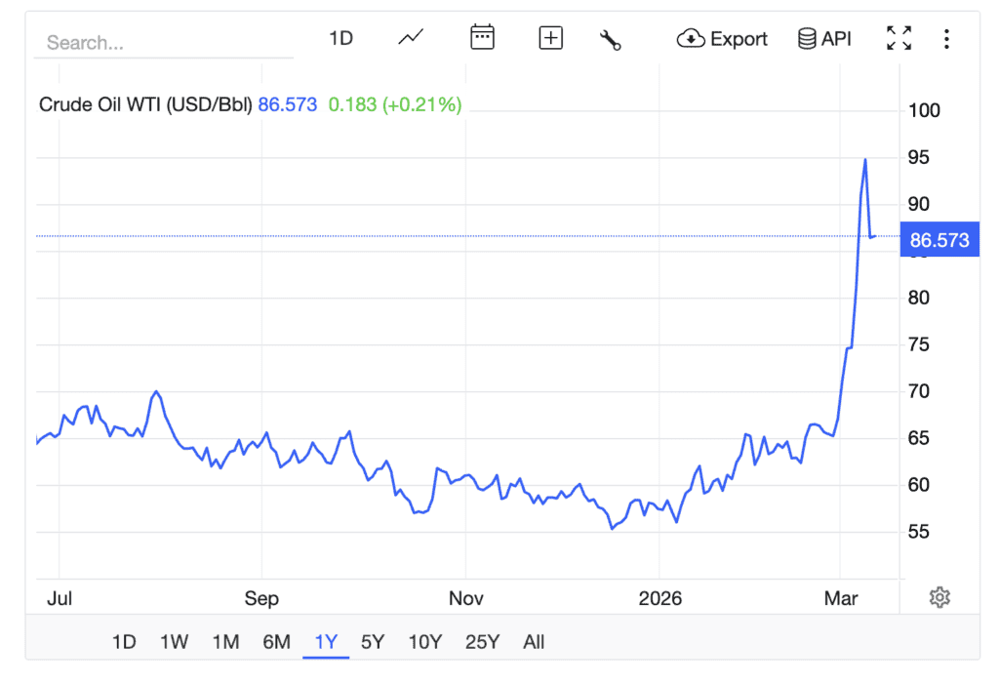Click inside the Search input field
Screen dimensions: 999x685
pos(163,43)
